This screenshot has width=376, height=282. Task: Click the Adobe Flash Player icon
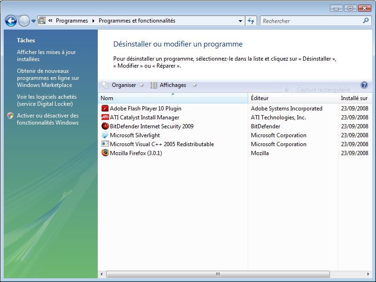[105, 109]
